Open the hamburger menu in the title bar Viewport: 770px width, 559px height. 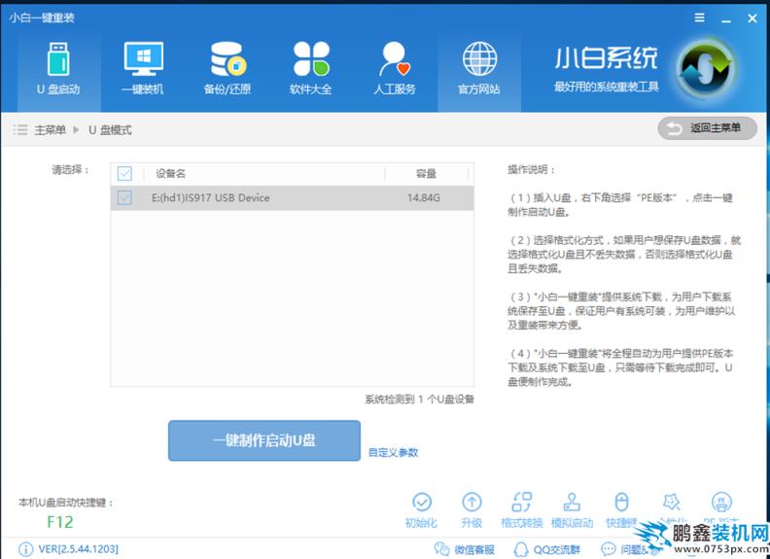(699, 17)
